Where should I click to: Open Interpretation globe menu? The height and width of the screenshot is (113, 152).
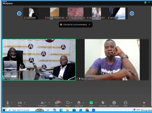pos(114,104)
